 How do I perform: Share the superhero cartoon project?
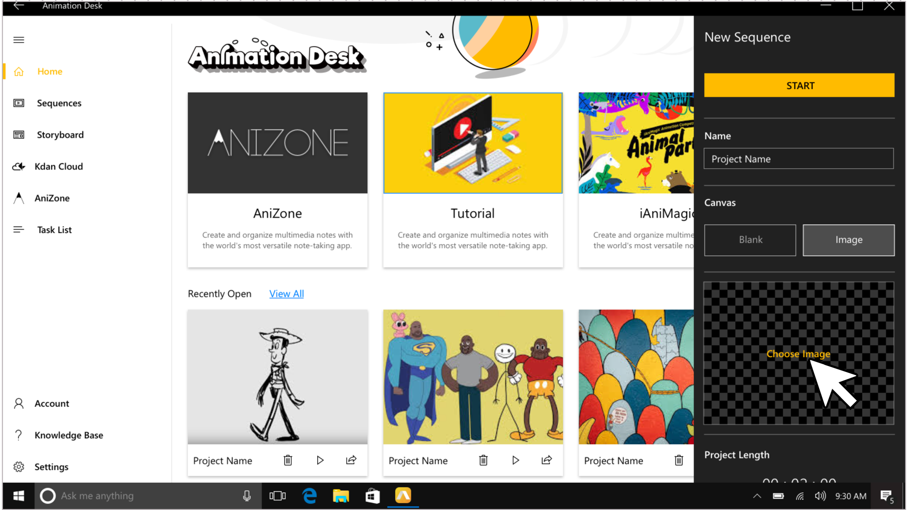tap(547, 460)
